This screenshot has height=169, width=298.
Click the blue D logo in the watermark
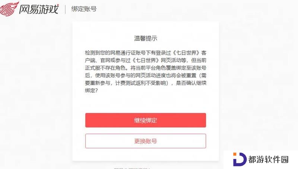240,159
